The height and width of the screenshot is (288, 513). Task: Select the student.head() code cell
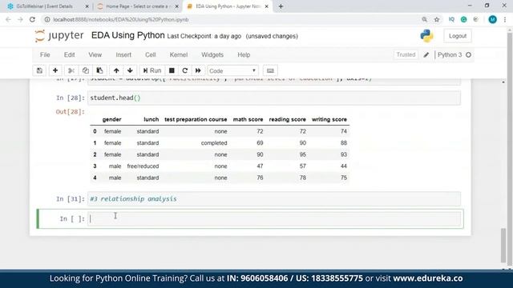click(274, 98)
